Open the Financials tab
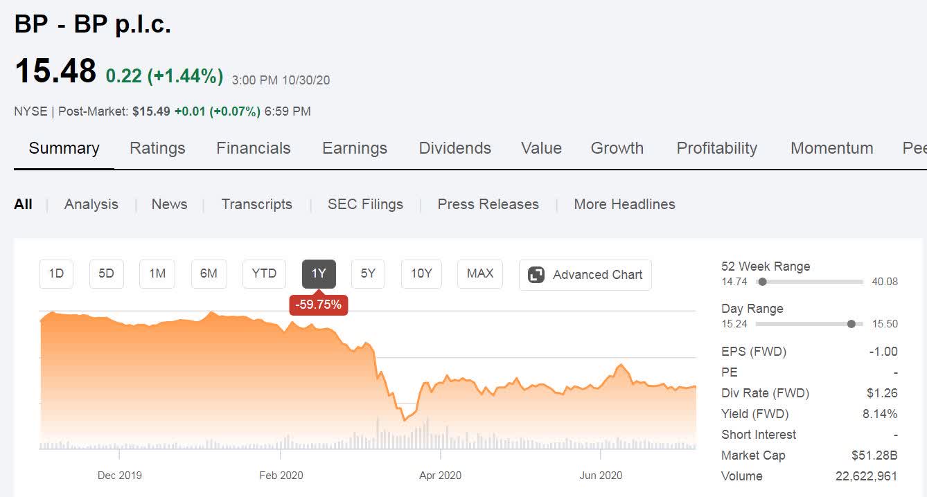The height and width of the screenshot is (497, 927). tap(253, 147)
